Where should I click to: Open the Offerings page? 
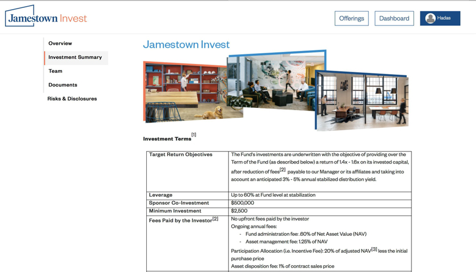click(351, 18)
